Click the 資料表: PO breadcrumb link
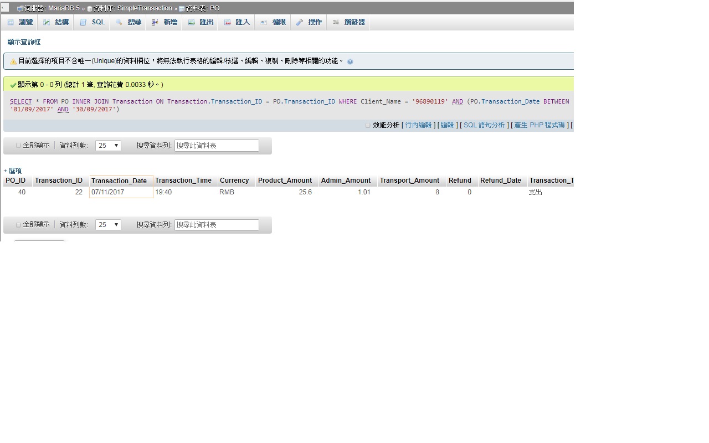 click(202, 8)
